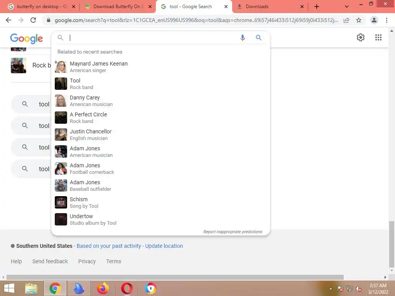Screen dimensions: 395x296
Task: Select Adam Jones Baseball outfielder suggestion
Action: (160, 185)
